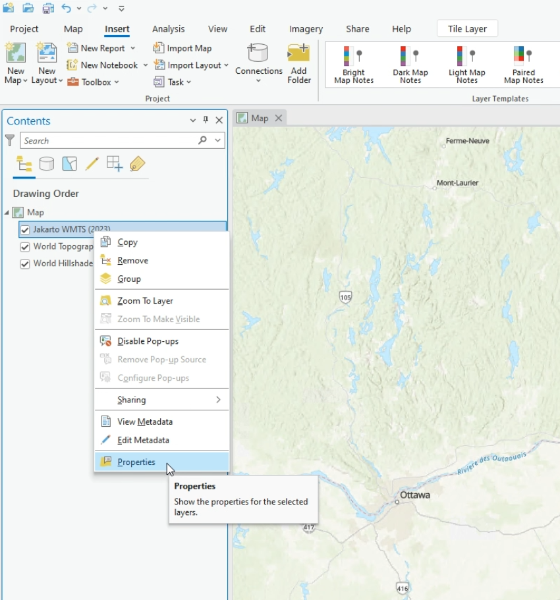Click the Save project icon
This screenshot has width=560, height=600.
click(48, 9)
